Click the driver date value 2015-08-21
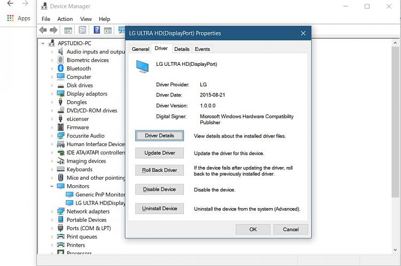This screenshot has height=266, width=401. [212, 95]
